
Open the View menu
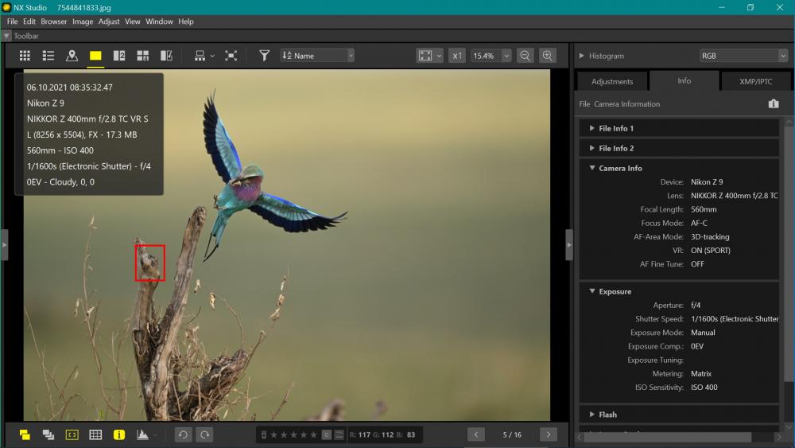click(132, 21)
